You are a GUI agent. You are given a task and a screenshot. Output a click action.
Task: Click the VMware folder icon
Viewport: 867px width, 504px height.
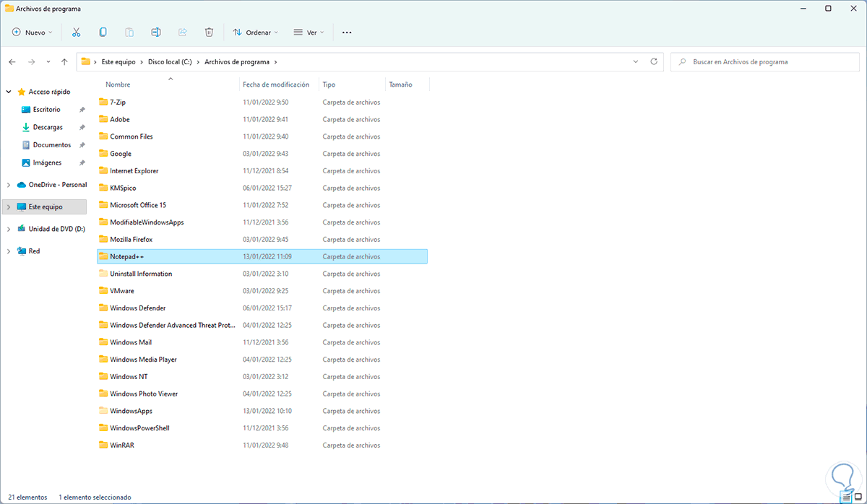pos(103,291)
